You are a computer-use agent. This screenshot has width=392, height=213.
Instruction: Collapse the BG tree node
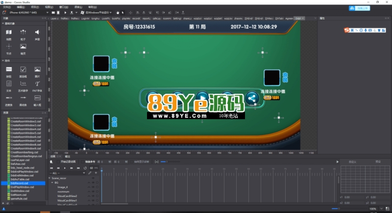click(x=52, y=183)
